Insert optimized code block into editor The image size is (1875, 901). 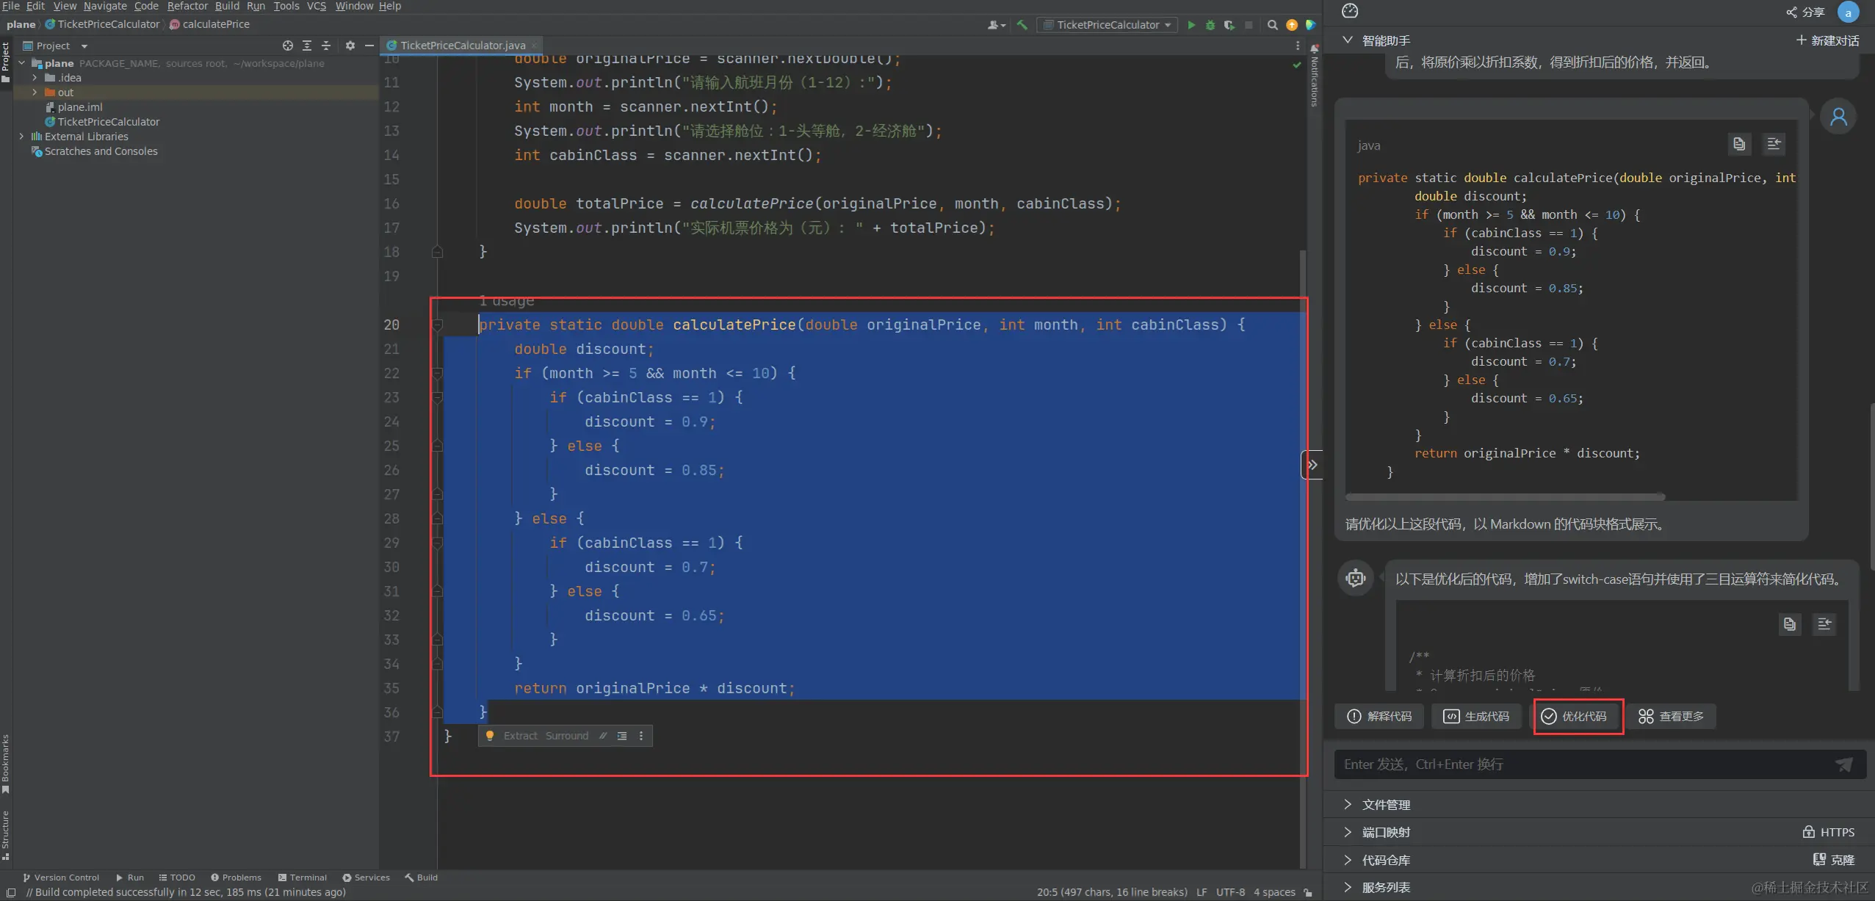1824,624
